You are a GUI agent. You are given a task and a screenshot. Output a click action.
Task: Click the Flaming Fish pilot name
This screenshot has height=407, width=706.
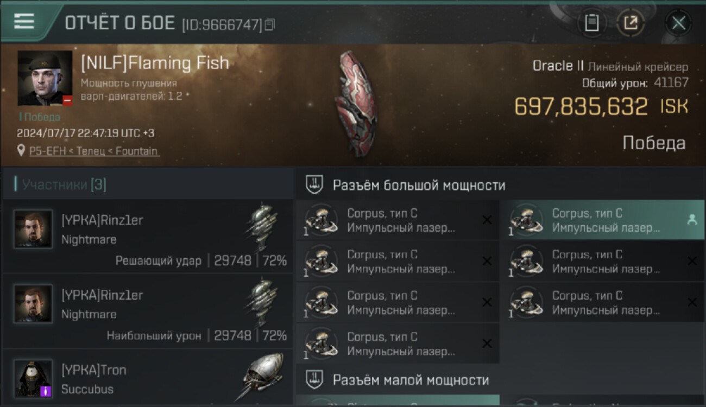155,63
